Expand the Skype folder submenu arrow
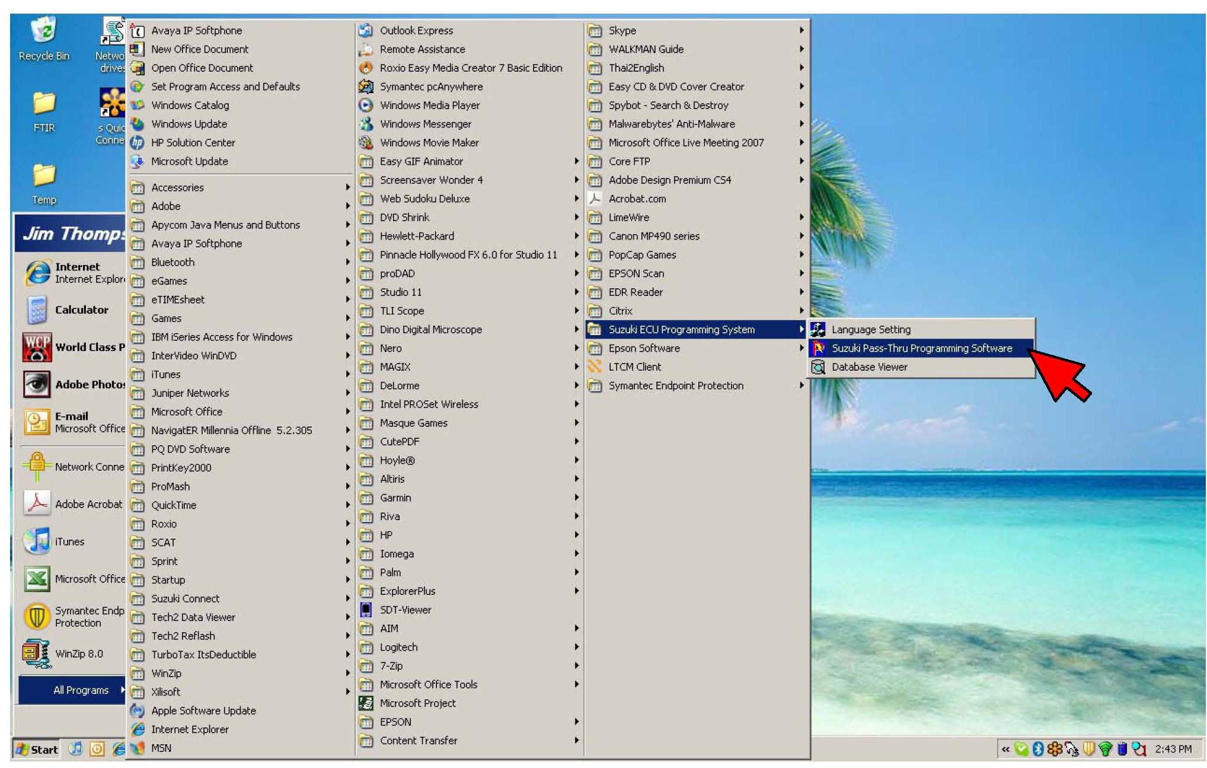Image resolution: width=1207 pixels, height=768 pixels. click(x=802, y=30)
